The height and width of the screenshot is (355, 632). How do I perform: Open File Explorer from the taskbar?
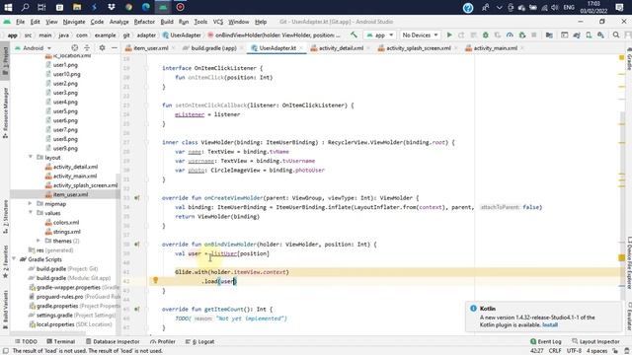[77, 7]
